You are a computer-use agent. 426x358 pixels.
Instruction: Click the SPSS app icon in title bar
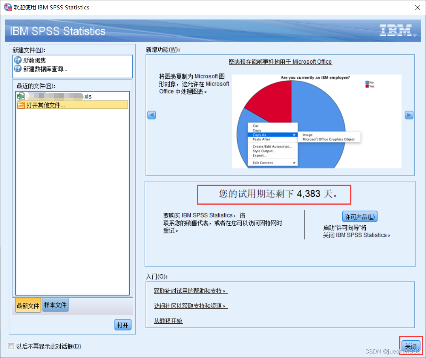click(x=8, y=7)
